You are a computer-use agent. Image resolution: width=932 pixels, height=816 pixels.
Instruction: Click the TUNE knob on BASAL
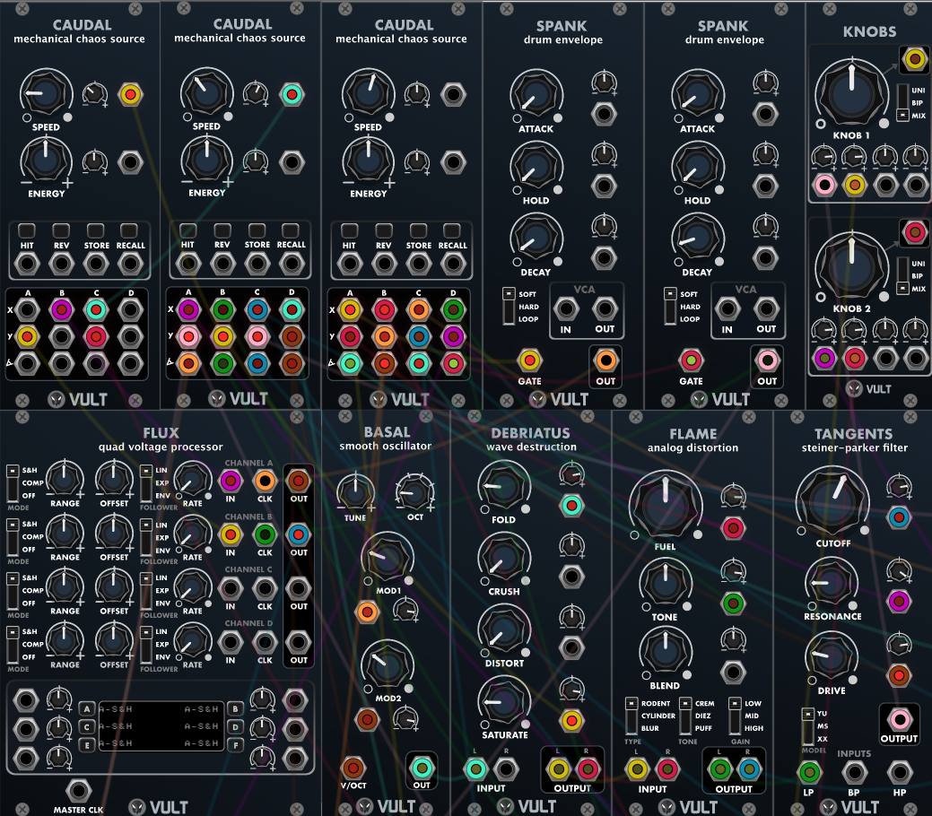[355, 492]
